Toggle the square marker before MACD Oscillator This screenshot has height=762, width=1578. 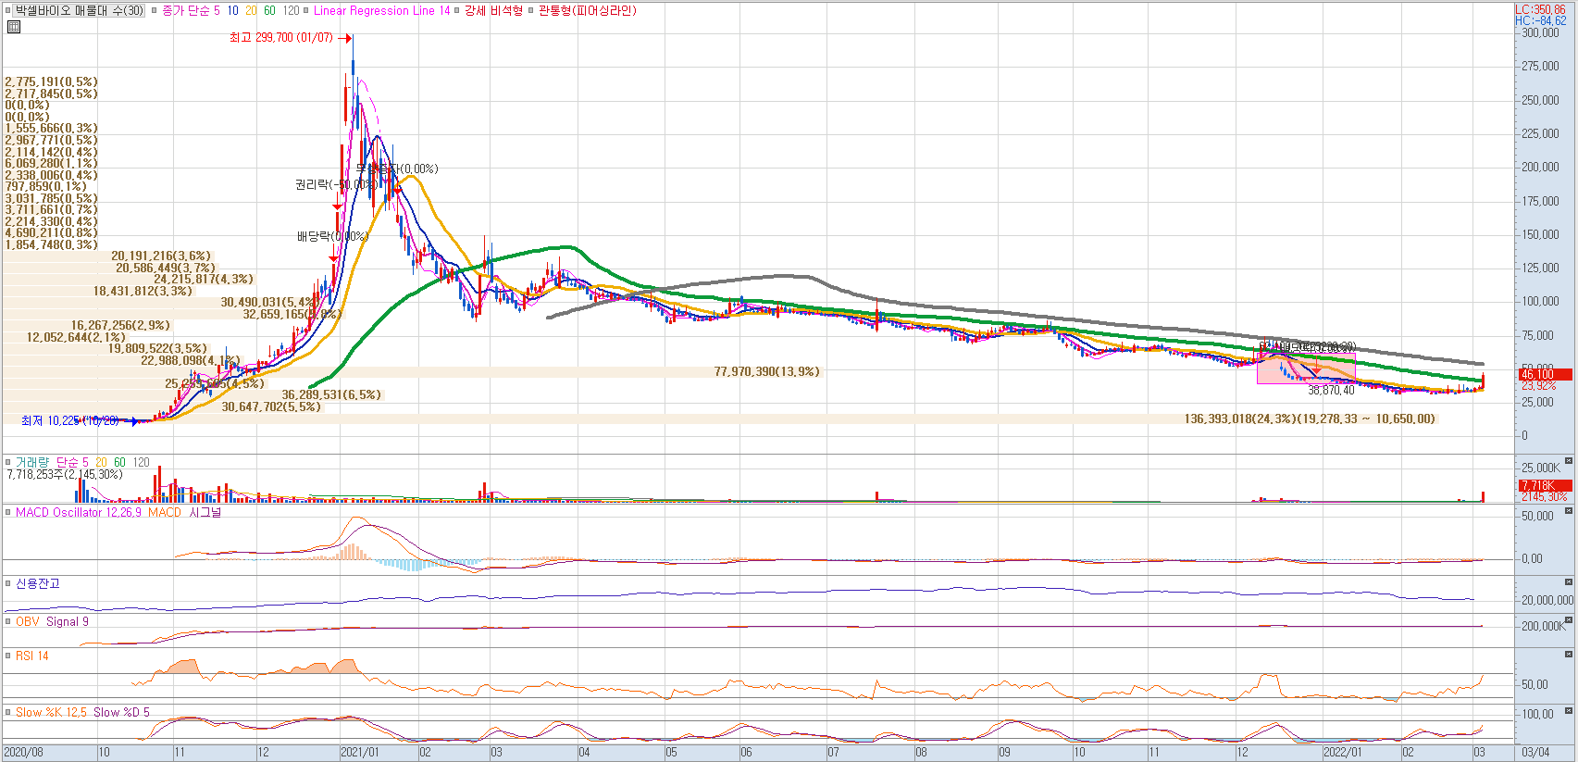[8, 512]
